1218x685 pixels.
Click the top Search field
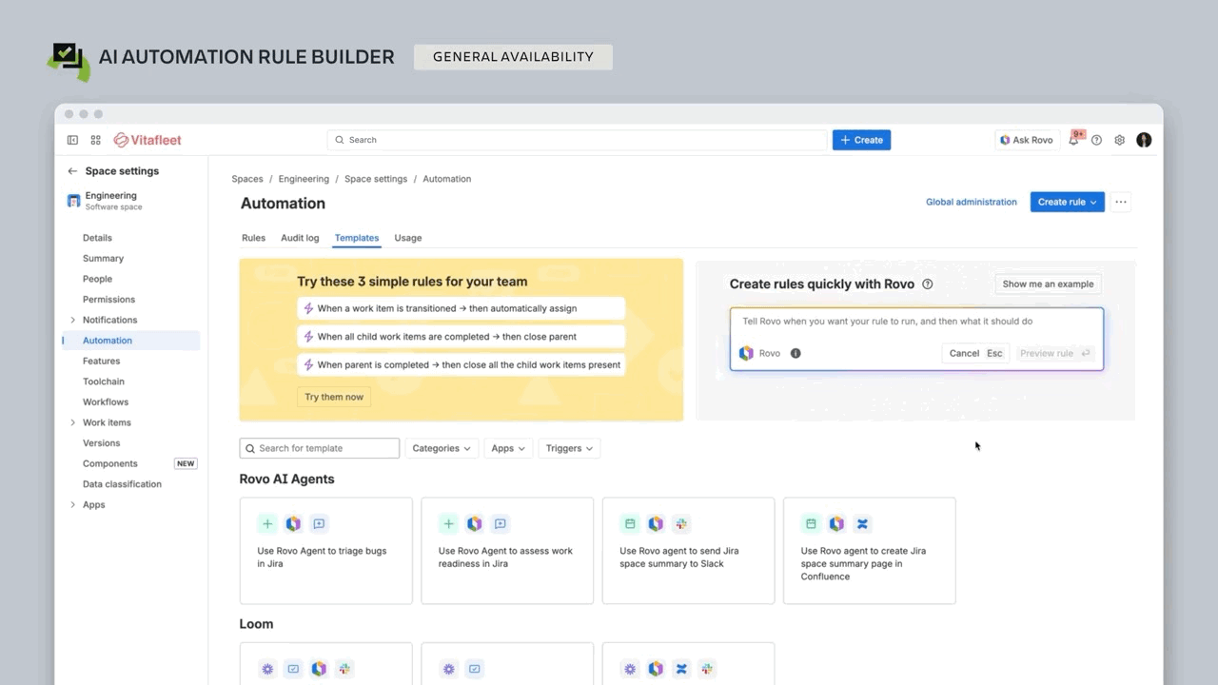[578, 140]
